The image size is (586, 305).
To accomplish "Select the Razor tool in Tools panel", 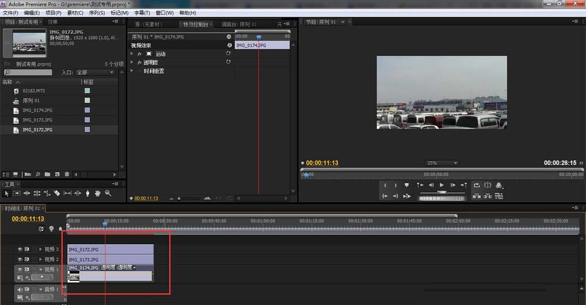I will tap(57, 193).
